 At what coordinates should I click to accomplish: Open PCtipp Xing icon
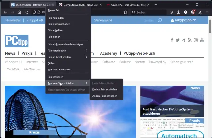point(184,40)
